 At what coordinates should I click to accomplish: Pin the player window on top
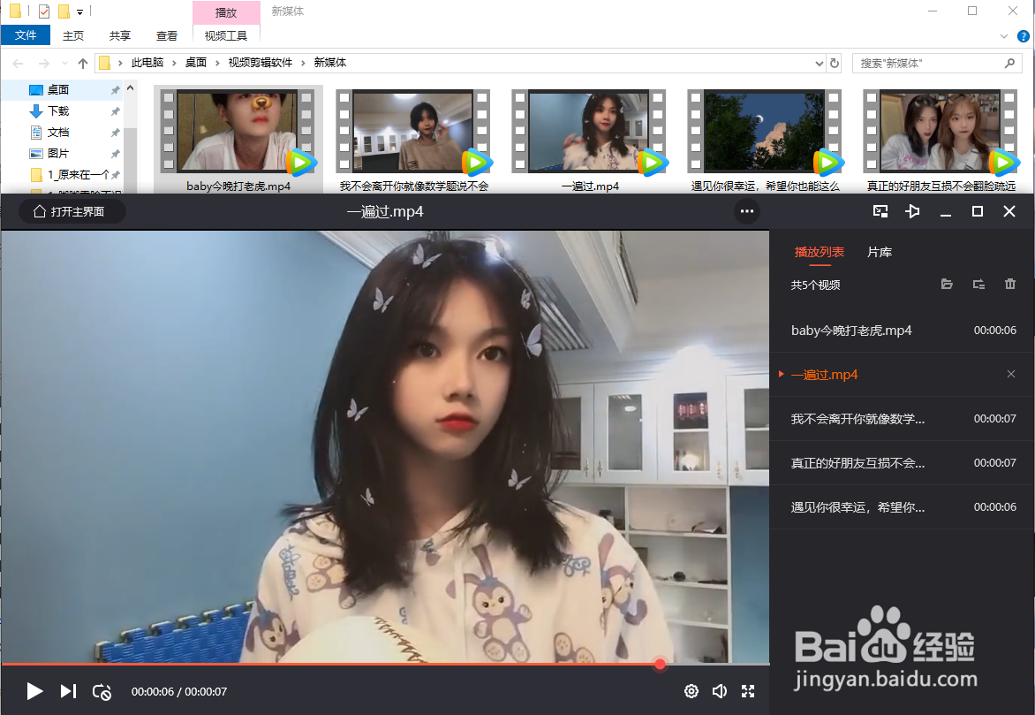pyautogui.click(x=912, y=211)
